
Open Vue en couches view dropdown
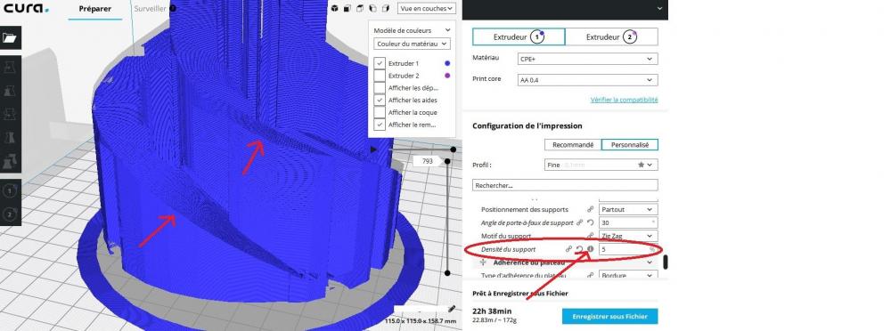click(426, 9)
